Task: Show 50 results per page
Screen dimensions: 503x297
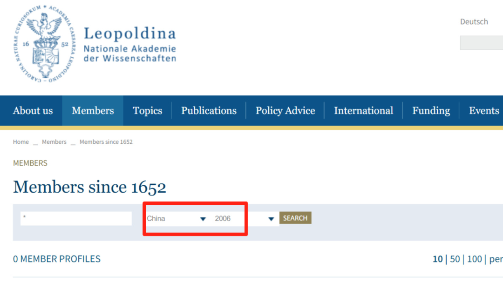Action: tap(455, 259)
